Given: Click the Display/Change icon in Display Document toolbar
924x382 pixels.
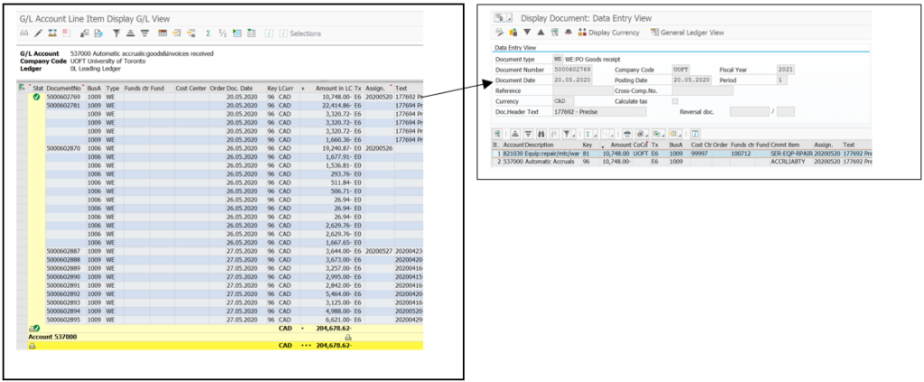Looking at the screenshot, I should pyautogui.click(x=498, y=33).
